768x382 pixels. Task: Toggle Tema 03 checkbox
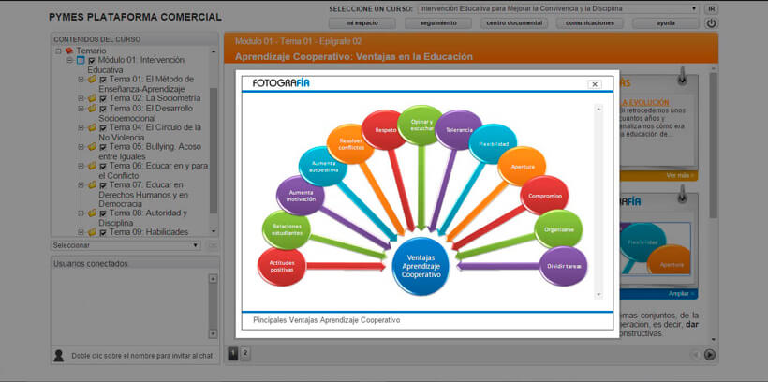click(103, 109)
